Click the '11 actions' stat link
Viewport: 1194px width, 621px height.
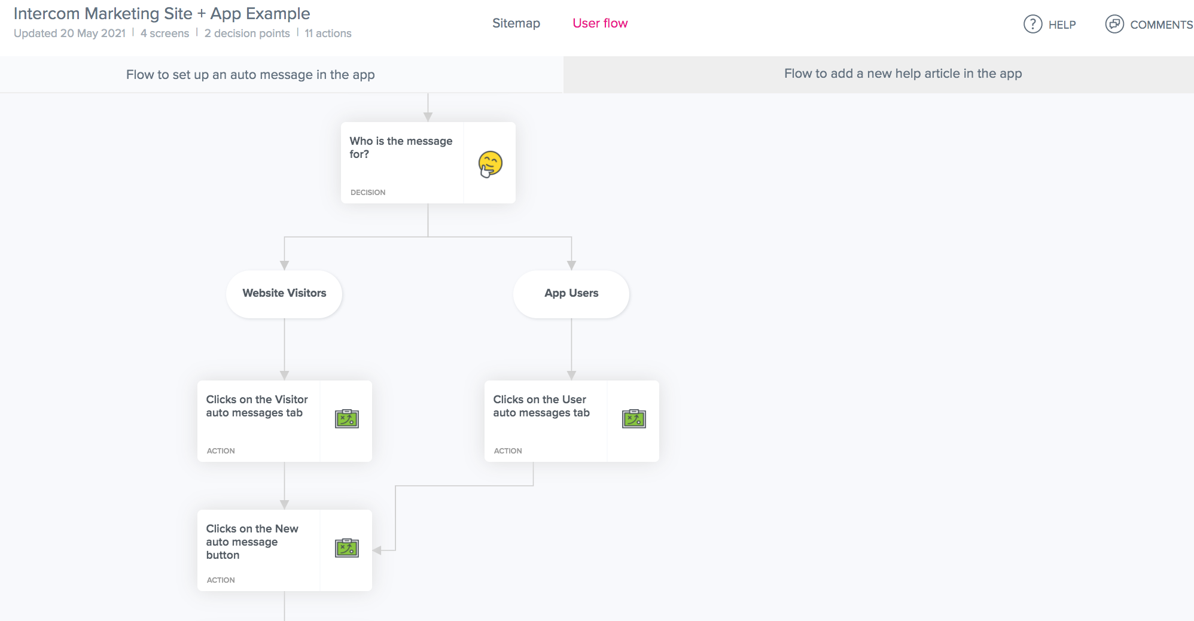click(x=328, y=34)
